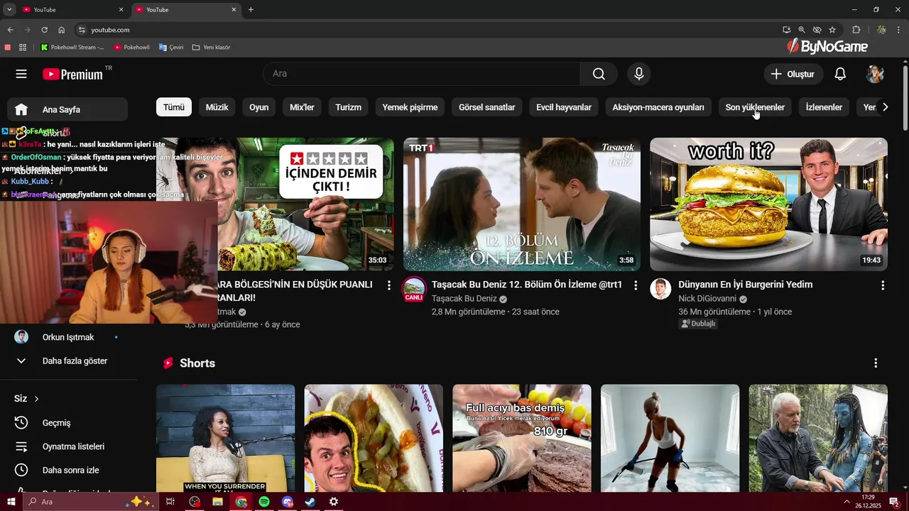
Task: Open Spotify from the taskbar
Action: click(264, 502)
